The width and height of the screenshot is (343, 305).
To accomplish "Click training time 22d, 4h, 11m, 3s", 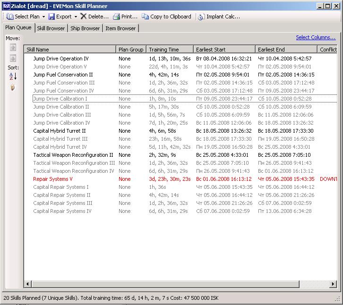I will [168, 67].
